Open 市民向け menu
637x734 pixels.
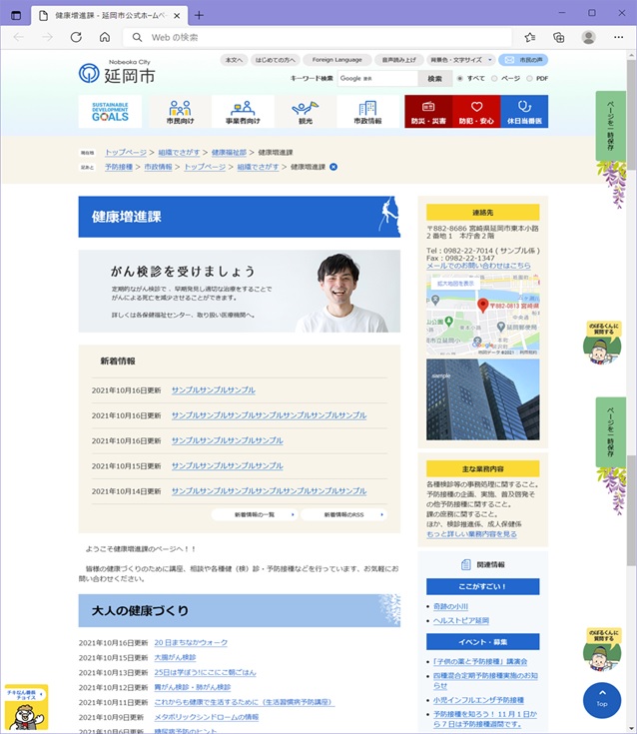(180, 112)
